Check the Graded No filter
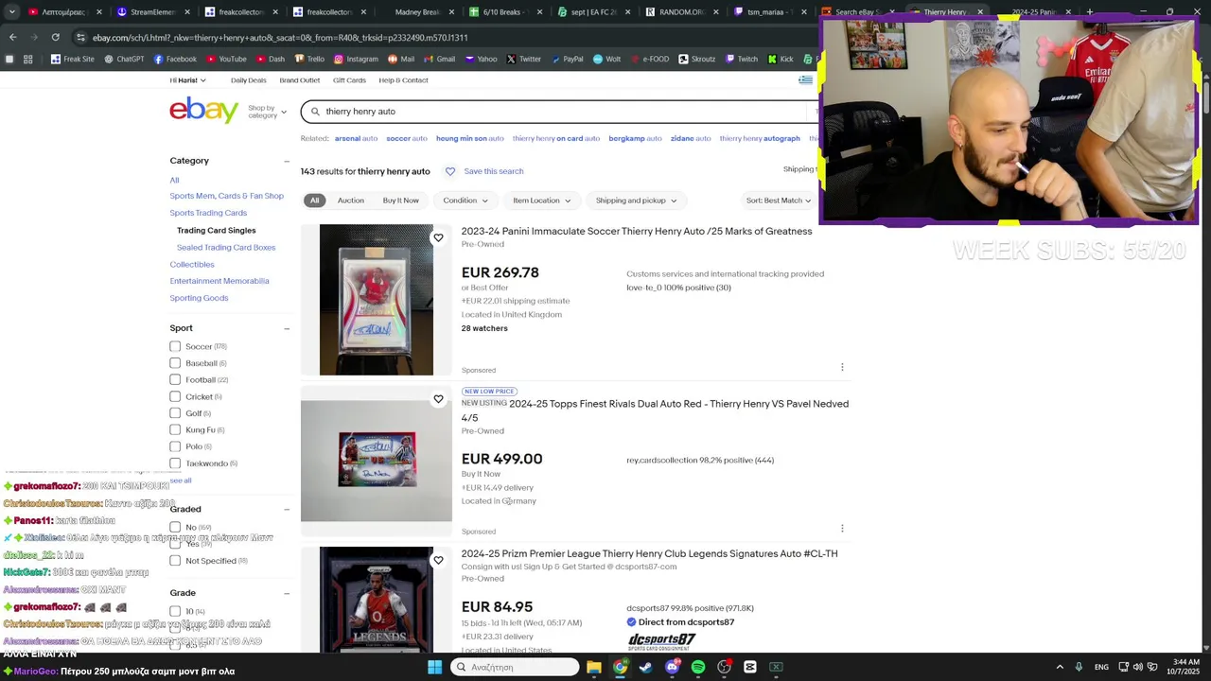The height and width of the screenshot is (681, 1211). [175, 527]
